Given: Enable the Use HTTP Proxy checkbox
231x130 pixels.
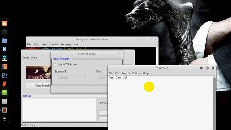Looking at the screenshot, I should pos(55,64).
